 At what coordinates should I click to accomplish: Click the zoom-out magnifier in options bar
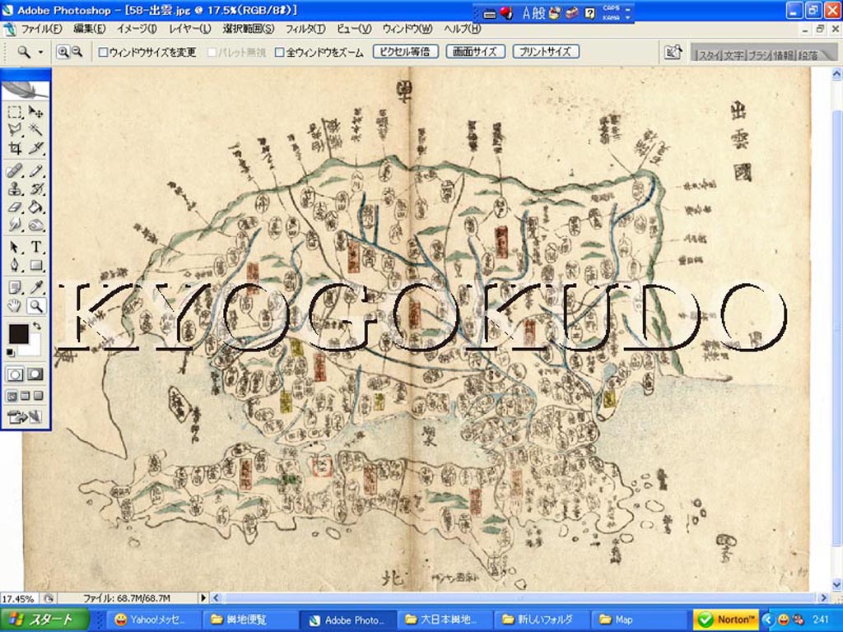[x=77, y=52]
